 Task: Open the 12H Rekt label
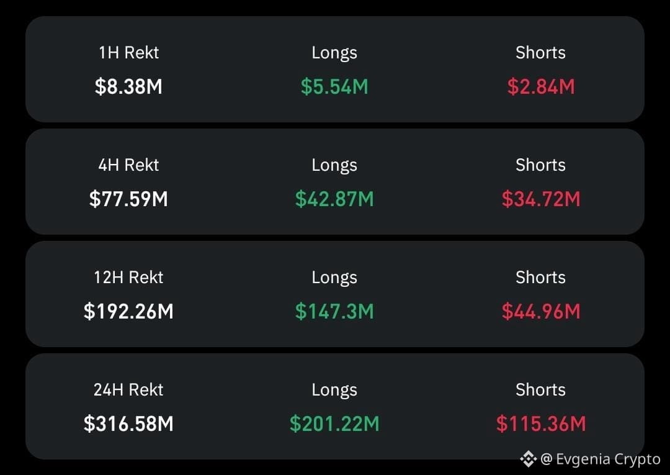128,278
